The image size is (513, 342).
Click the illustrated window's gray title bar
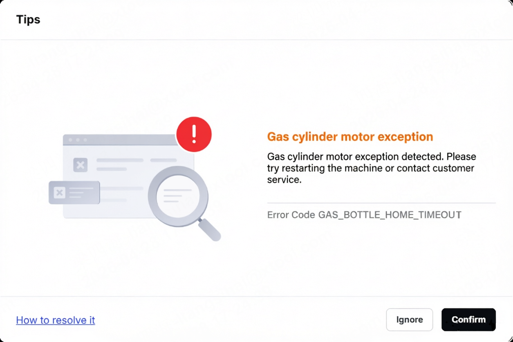click(x=121, y=140)
